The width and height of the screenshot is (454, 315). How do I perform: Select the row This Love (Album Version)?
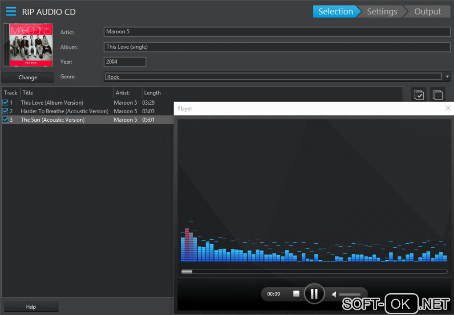87,102
